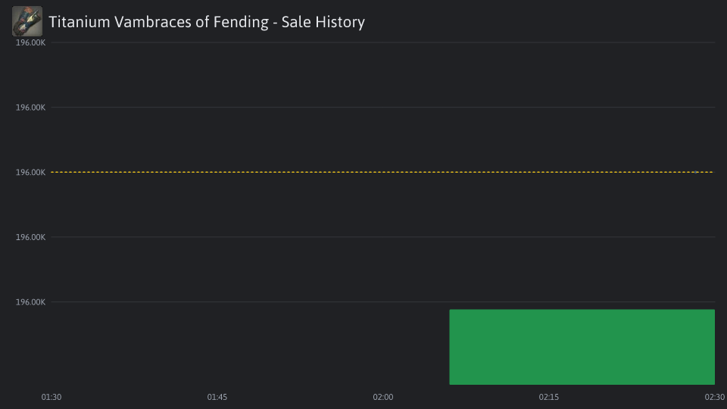The height and width of the screenshot is (409, 727).
Task: Click the 01:30 time axis label
Action: click(51, 397)
